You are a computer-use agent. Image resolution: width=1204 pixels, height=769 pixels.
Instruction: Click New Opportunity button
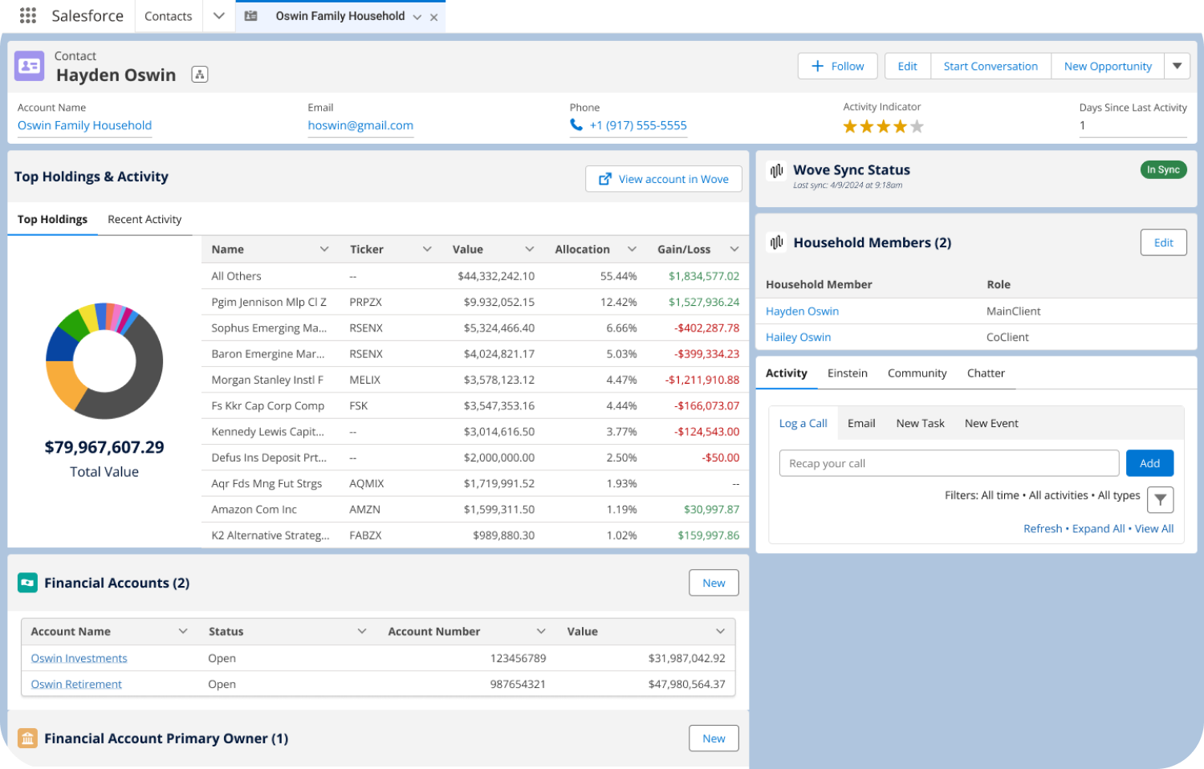coord(1108,66)
